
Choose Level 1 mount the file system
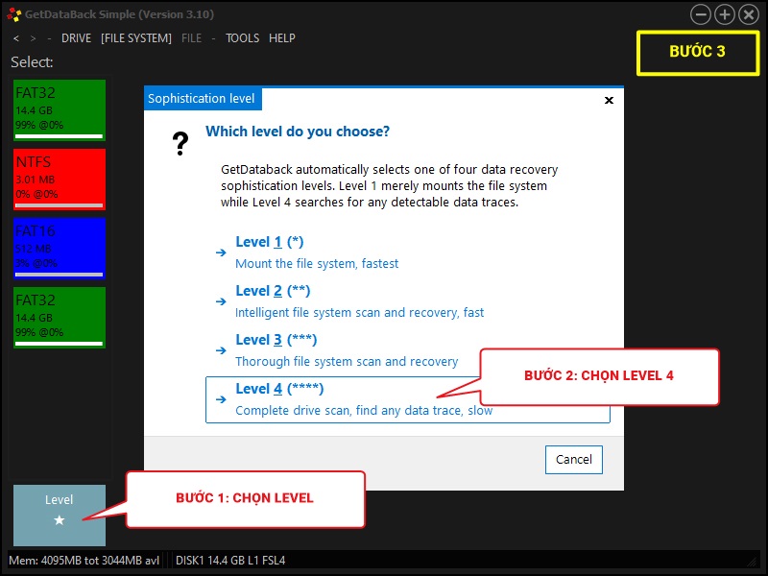pos(407,252)
